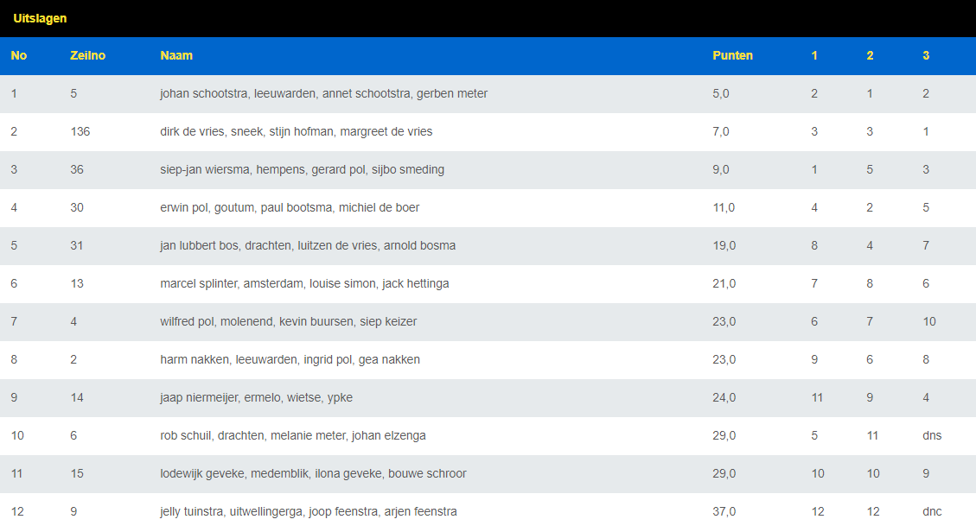Click the Uitslagen title heading
976x532 pixels.
[x=40, y=18]
